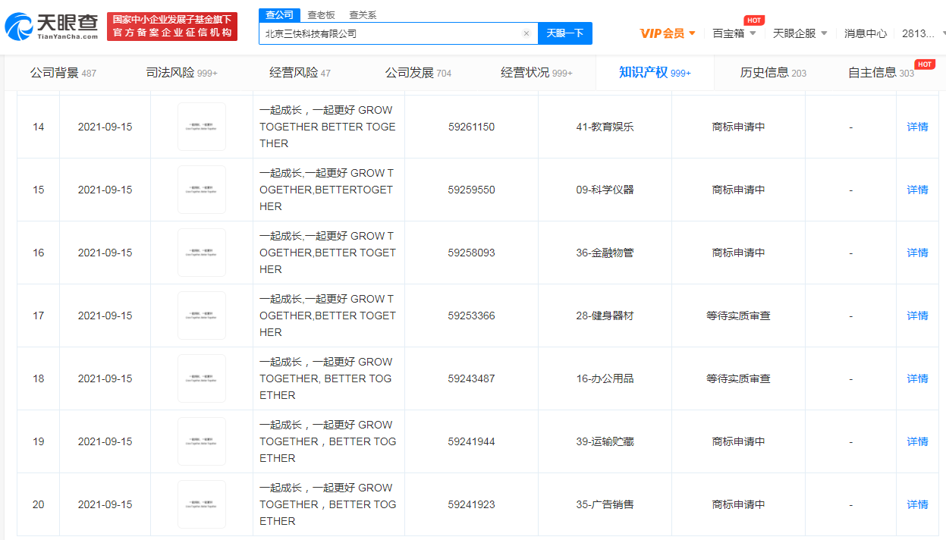The height and width of the screenshot is (540, 946).
Task: Click registration number 59241944
Action: coord(471,441)
